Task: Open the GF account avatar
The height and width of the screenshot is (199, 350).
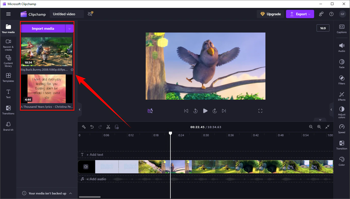Action: [343, 14]
